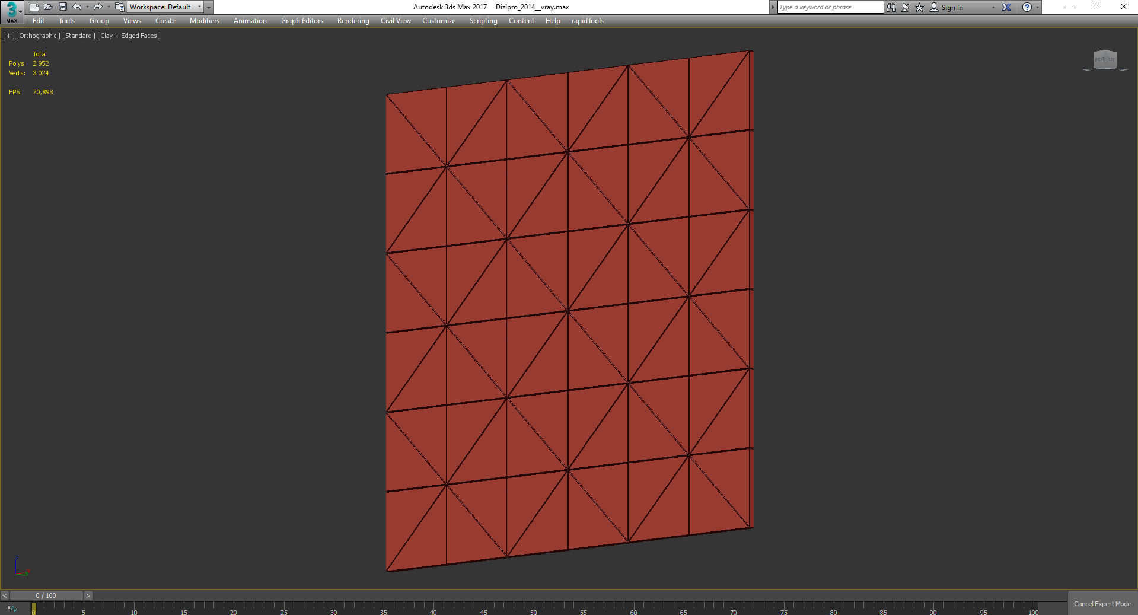This screenshot has width=1138, height=615.
Task: Open the Modifiers menu
Action: click(205, 21)
